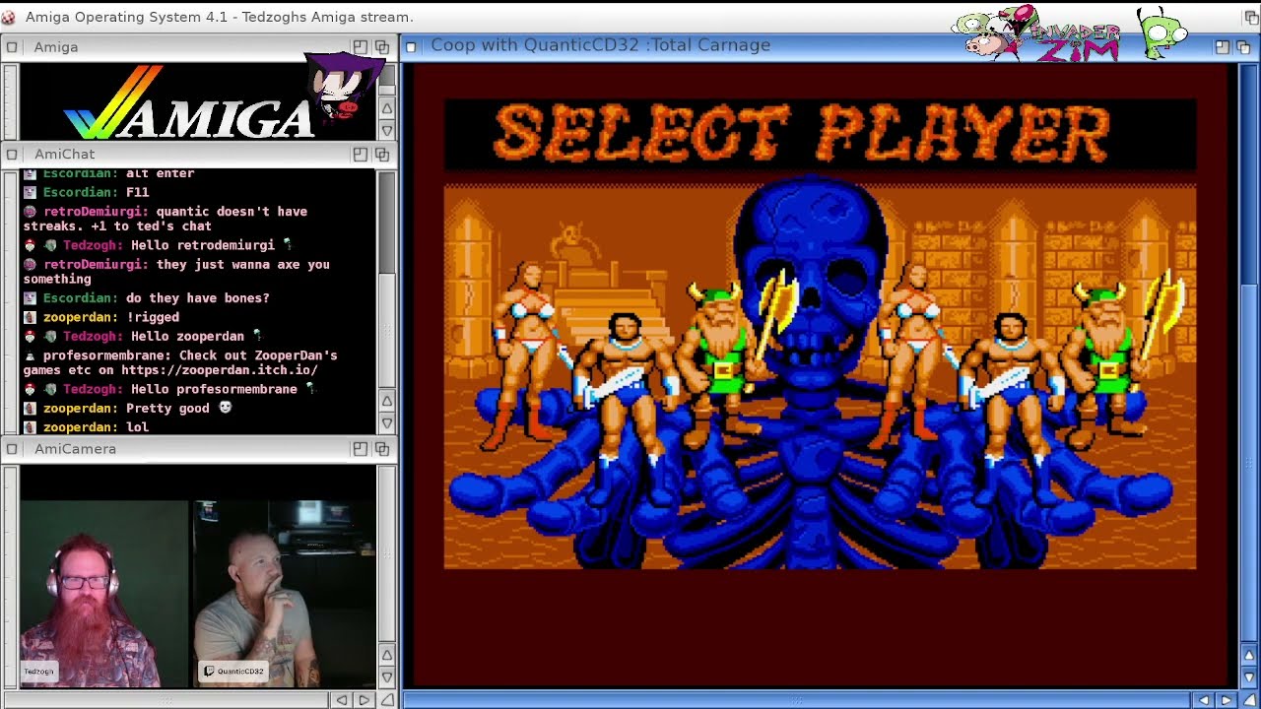This screenshot has width=1261, height=709.
Task: Click the SELECT PLAYER heading
Action: pos(801,133)
